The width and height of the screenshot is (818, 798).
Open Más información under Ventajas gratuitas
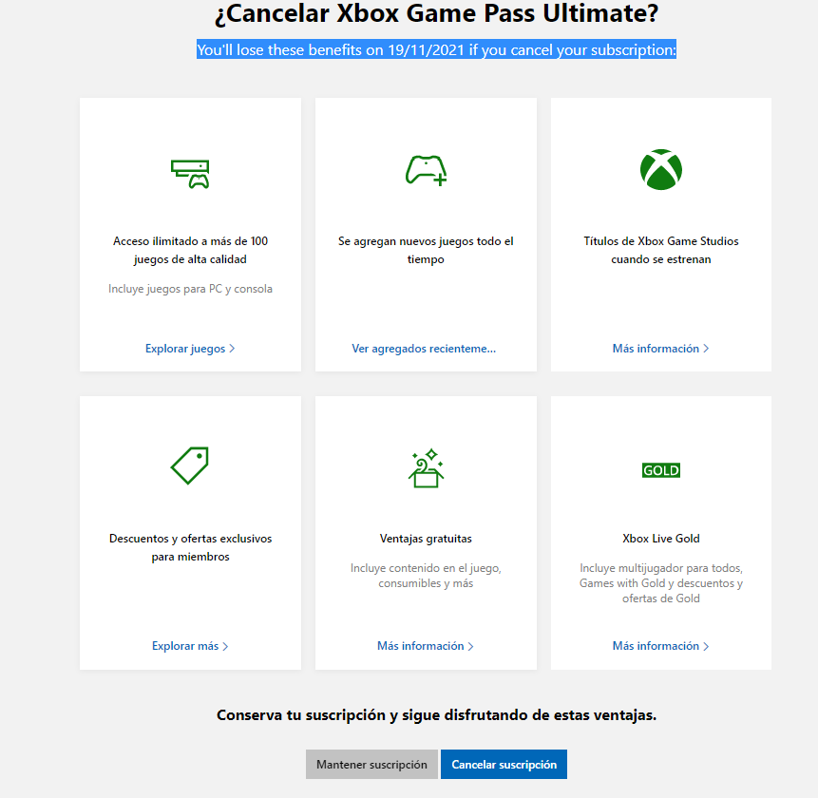426,646
